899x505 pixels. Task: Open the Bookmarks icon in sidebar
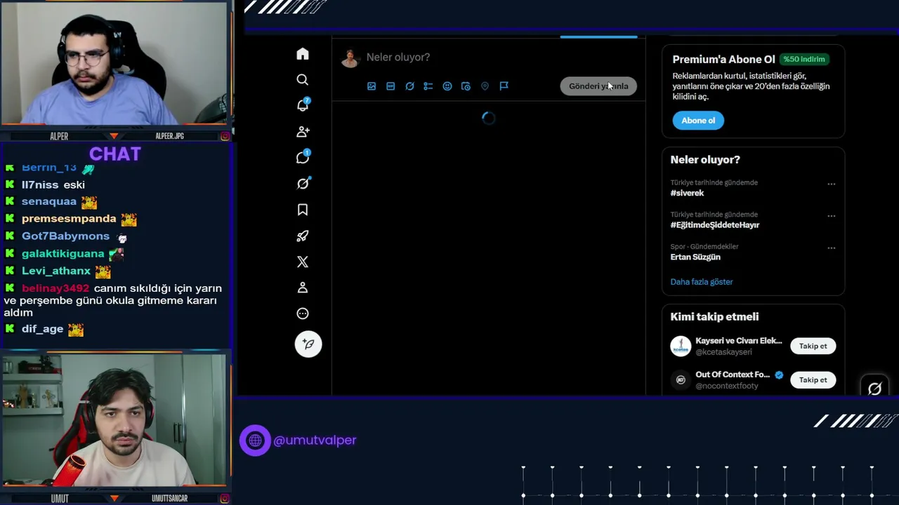coord(303,210)
